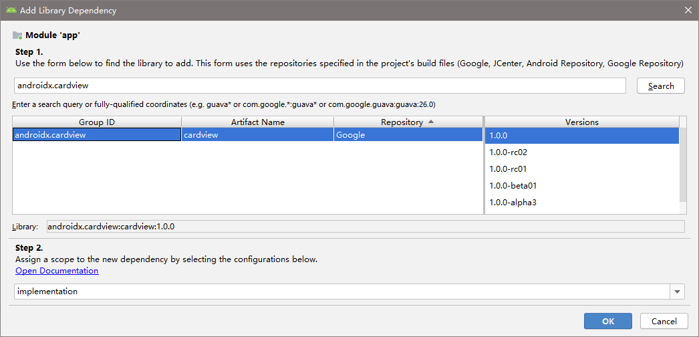This screenshot has height=337, width=699.
Task: Click the Versions list scrollbar
Action: pyautogui.click(x=683, y=165)
